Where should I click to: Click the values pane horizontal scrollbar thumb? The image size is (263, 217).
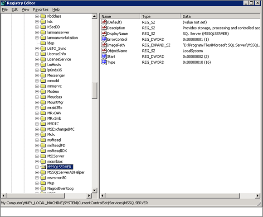[x=173, y=195]
